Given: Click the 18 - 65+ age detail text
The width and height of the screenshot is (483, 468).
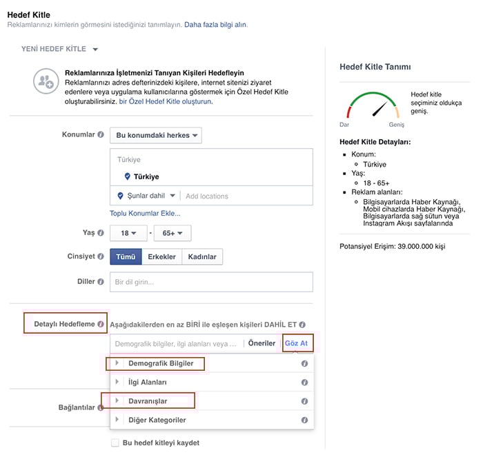Looking at the screenshot, I should [x=376, y=183].
